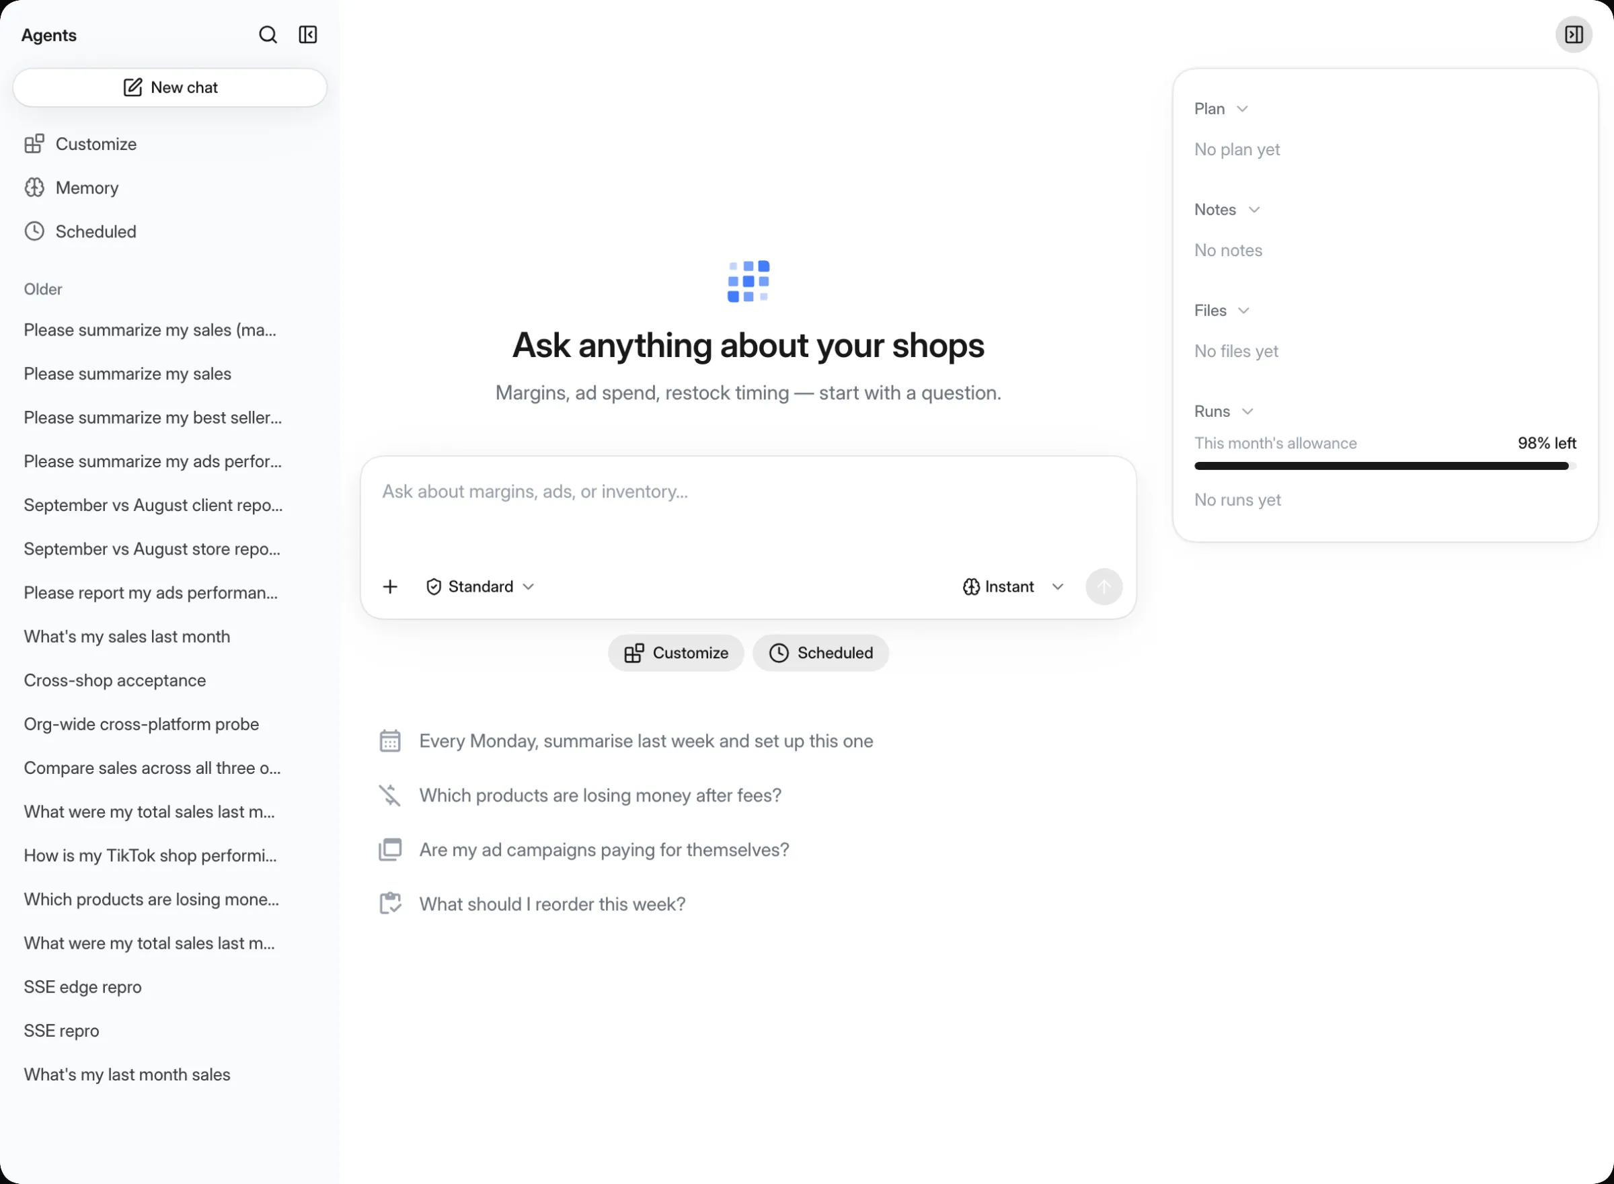Click the blue grid logo above heading
Image resolution: width=1614 pixels, height=1184 pixels.
(x=748, y=281)
